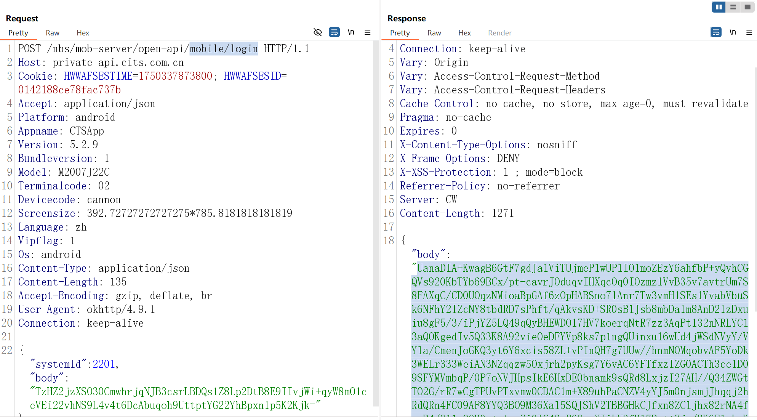
Task: Select the side-by-side layout icon
Action: pyautogui.click(x=719, y=7)
